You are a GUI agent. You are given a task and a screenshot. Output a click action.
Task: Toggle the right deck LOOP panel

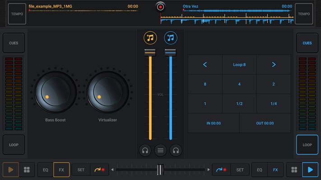tap(307, 145)
